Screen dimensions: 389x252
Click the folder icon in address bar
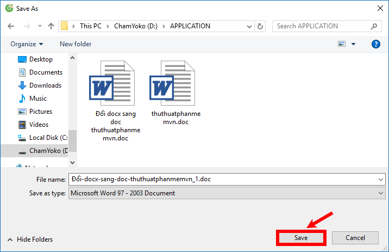pos(65,26)
